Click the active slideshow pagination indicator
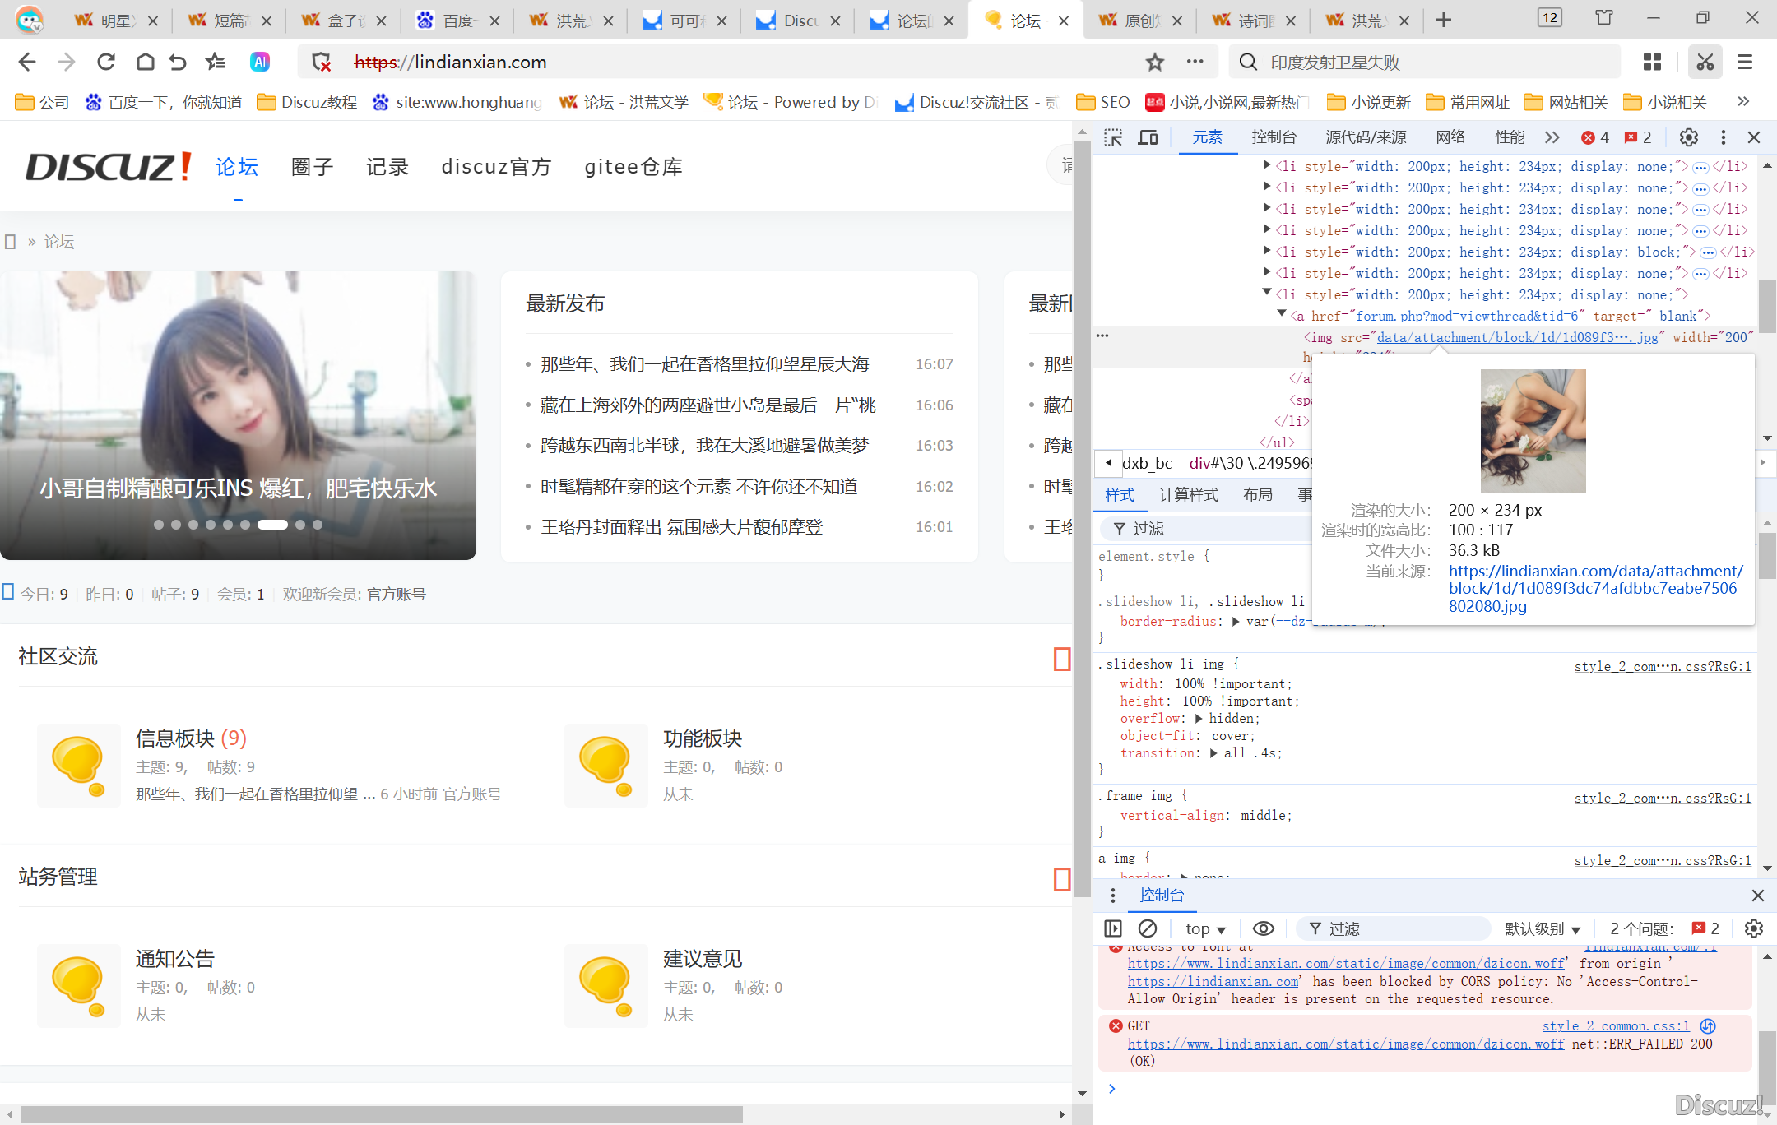The image size is (1777, 1125). pos(272,525)
